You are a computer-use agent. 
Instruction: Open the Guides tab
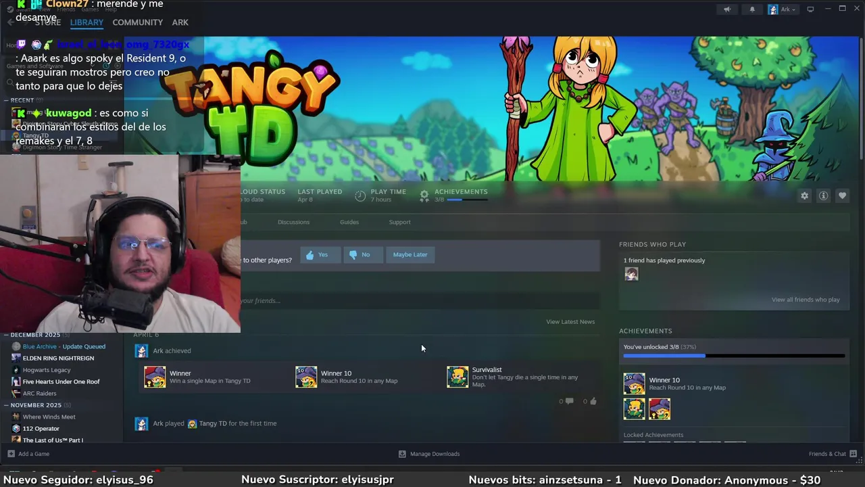(349, 222)
